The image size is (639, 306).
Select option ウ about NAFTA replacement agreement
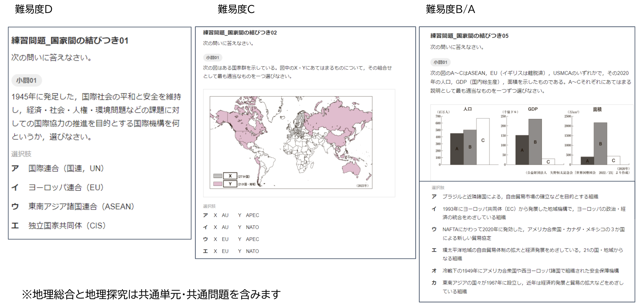[533, 233]
